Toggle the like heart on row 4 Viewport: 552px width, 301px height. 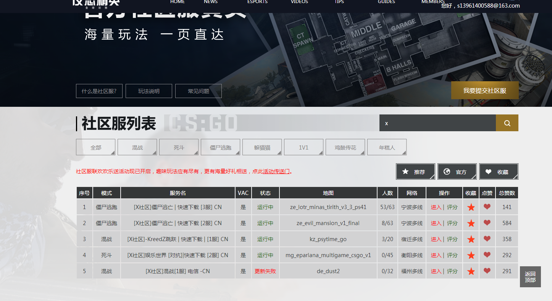(487, 255)
